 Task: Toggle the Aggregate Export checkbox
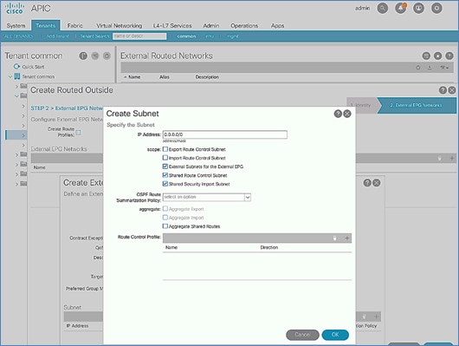coord(165,209)
